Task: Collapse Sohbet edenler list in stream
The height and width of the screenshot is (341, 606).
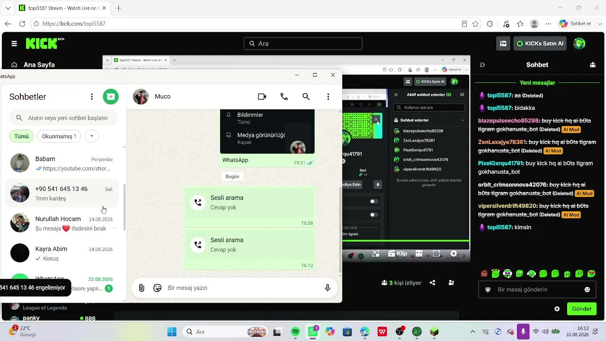Action: click(x=463, y=120)
